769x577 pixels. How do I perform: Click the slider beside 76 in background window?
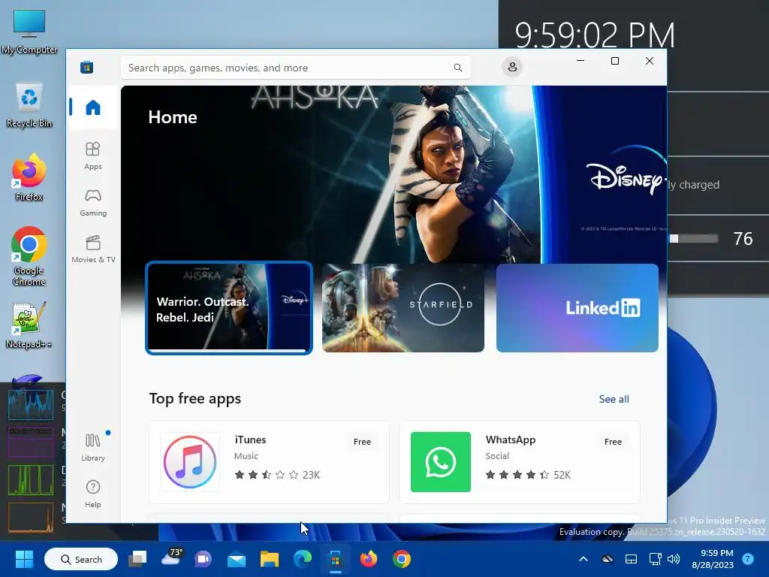click(x=693, y=238)
